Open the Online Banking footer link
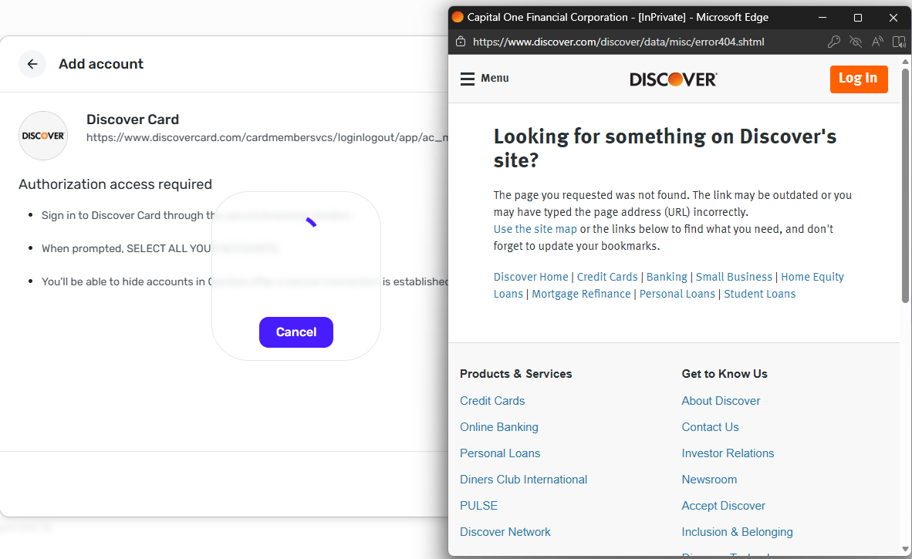The width and height of the screenshot is (912, 559). tap(499, 427)
